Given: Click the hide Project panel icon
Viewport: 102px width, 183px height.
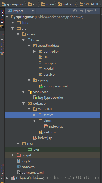Looking at the screenshot, I should (x=97, y=11).
